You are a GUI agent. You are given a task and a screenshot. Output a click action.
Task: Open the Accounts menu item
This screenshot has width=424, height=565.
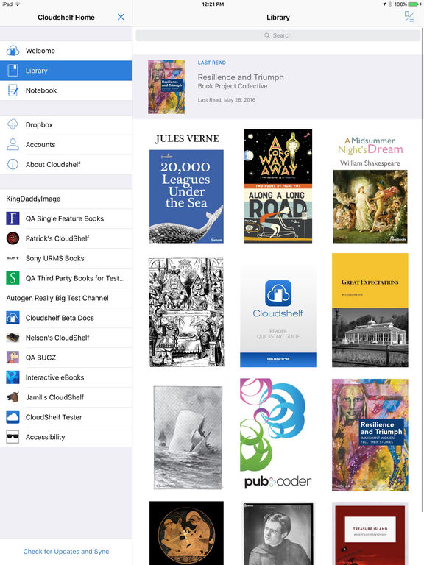pyautogui.click(x=66, y=144)
